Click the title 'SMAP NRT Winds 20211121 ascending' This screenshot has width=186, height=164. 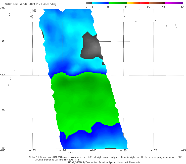31,4
